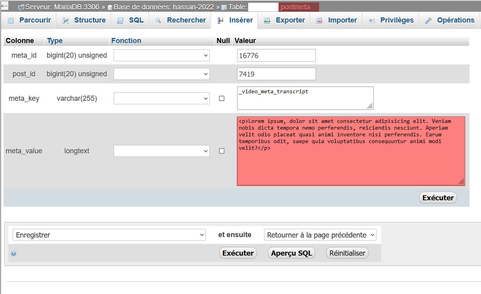Open the Opérations tab
481x294 pixels.
click(449, 21)
